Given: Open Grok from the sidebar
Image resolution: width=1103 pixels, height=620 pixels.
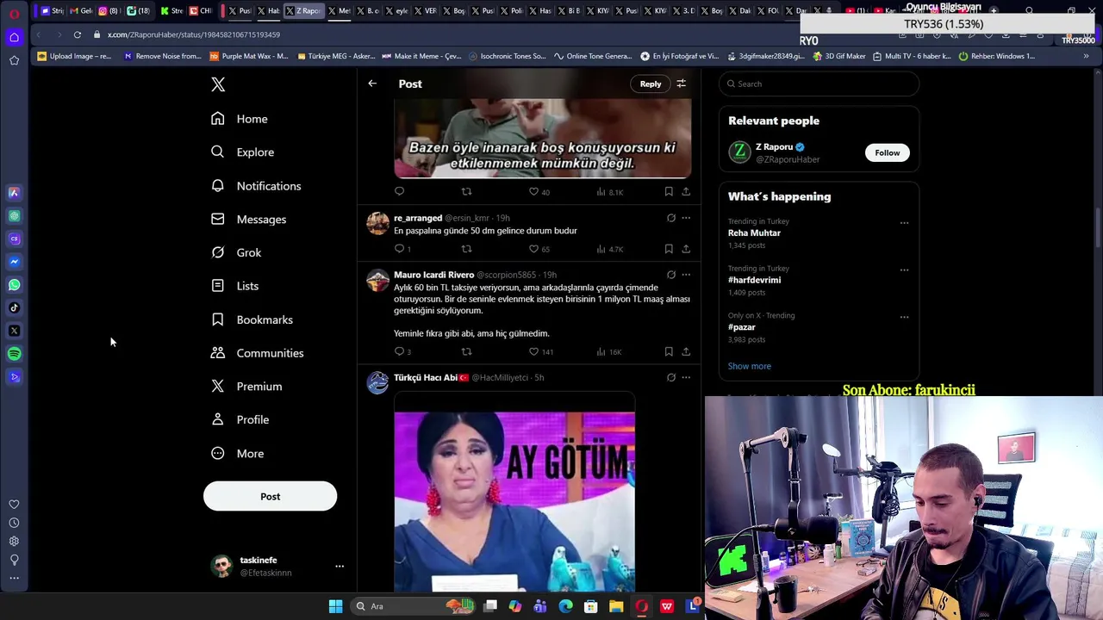Looking at the screenshot, I should pos(237,252).
